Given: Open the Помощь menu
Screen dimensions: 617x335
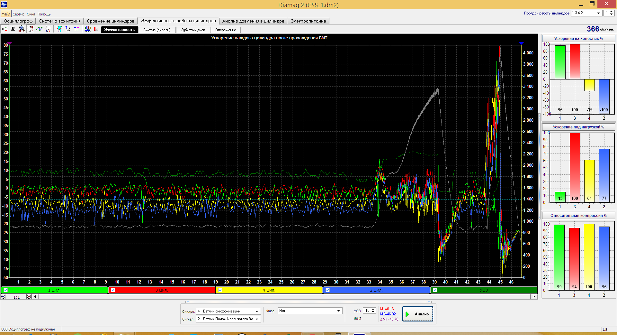Looking at the screenshot, I should [x=44, y=14].
